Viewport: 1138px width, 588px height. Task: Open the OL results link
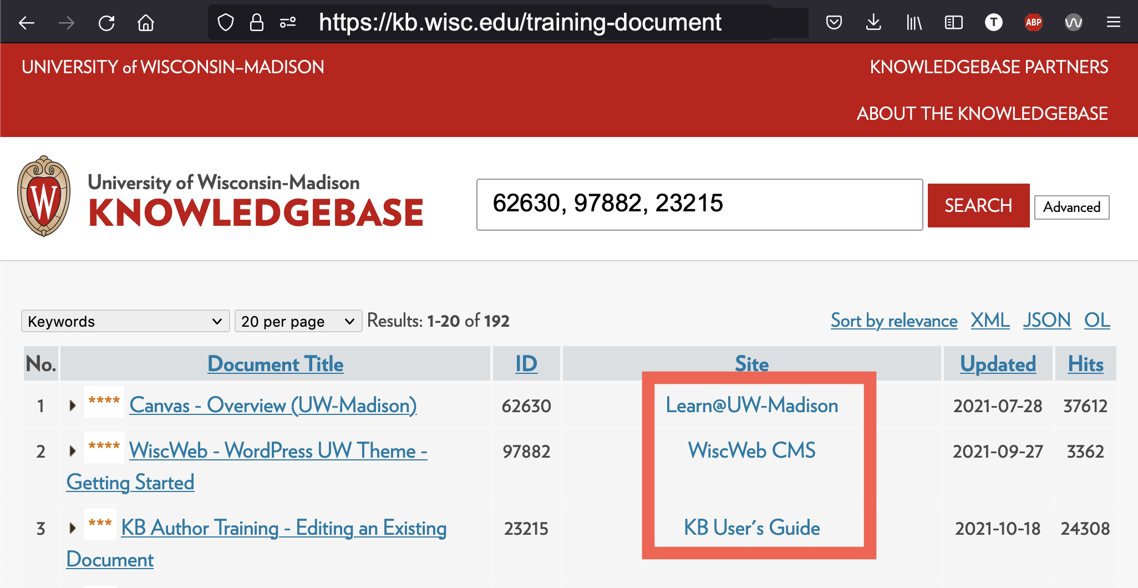click(1097, 321)
